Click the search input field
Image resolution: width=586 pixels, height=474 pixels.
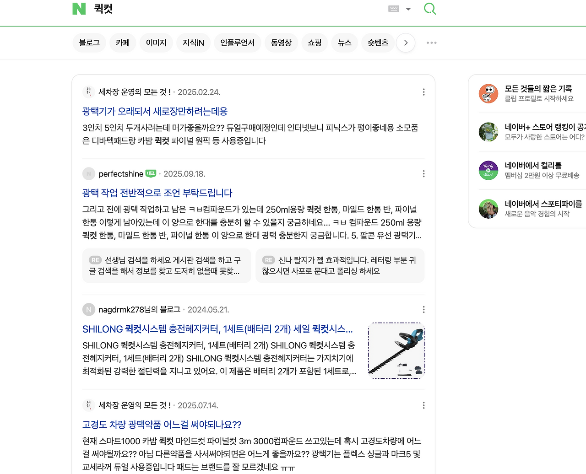point(229,8)
